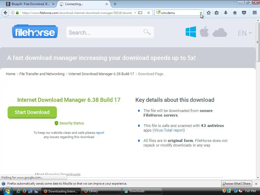Dismiss the Firefox data notification bar
Screen dimensions: 260x195
tap(256, 184)
